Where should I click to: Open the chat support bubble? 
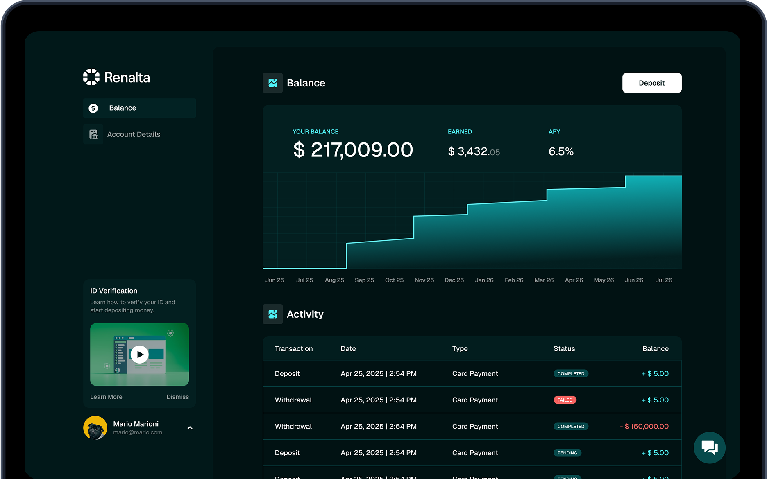(710, 447)
